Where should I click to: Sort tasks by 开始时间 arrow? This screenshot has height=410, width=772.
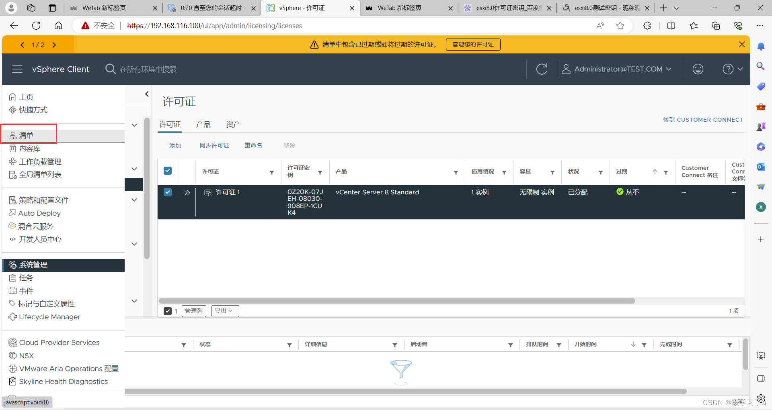pyautogui.click(x=633, y=345)
